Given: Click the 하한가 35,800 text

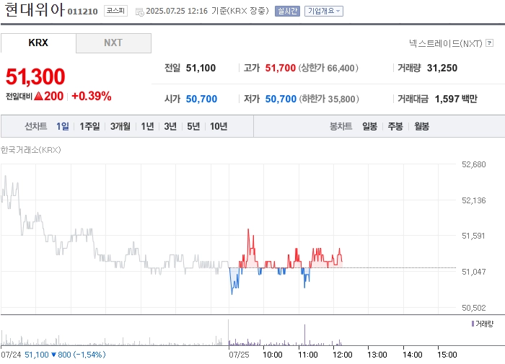Looking at the screenshot, I should (x=329, y=99).
